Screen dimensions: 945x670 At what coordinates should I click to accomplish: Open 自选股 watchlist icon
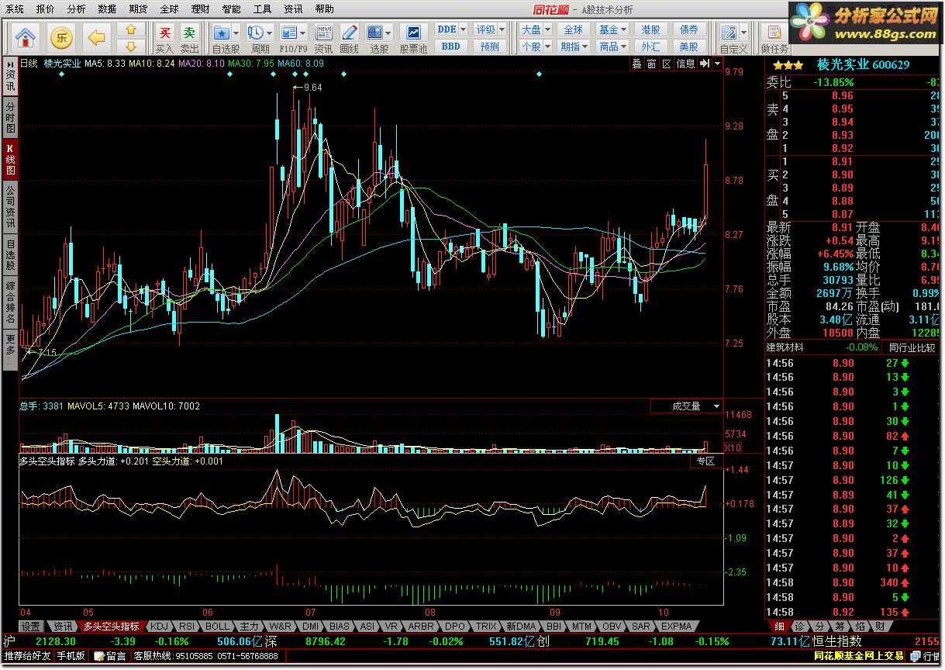coord(222,33)
